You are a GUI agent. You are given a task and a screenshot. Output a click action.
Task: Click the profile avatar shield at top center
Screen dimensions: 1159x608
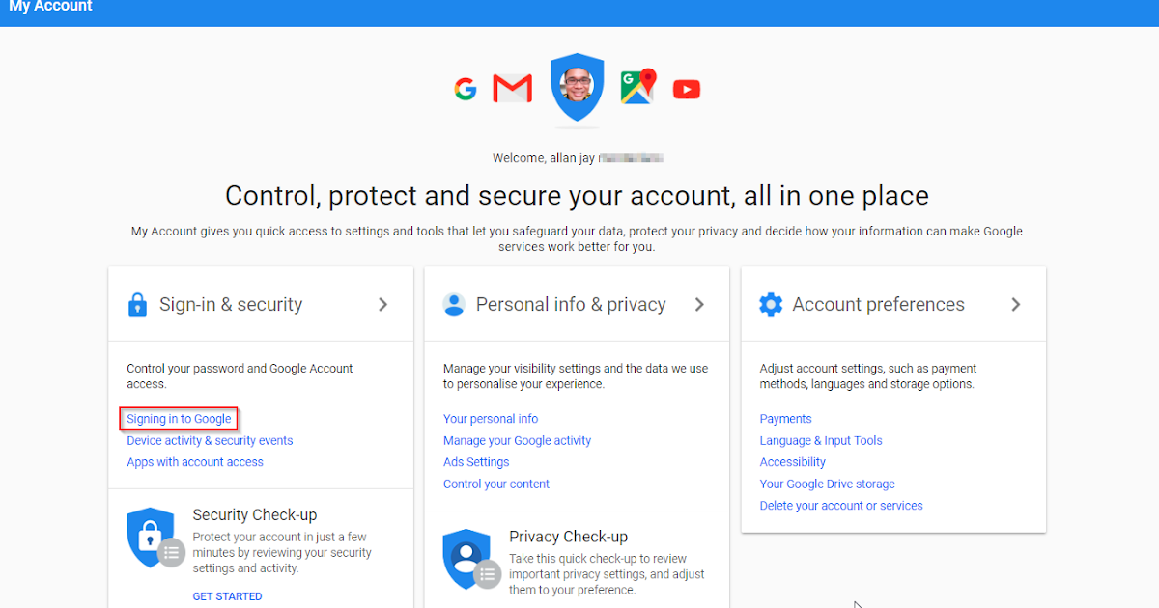click(577, 87)
